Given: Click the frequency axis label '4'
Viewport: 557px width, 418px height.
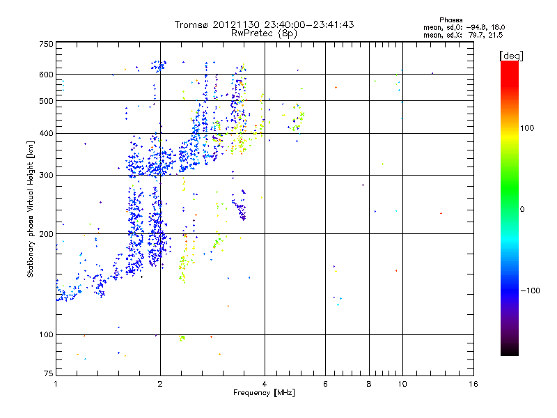Looking at the screenshot, I should [265, 384].
